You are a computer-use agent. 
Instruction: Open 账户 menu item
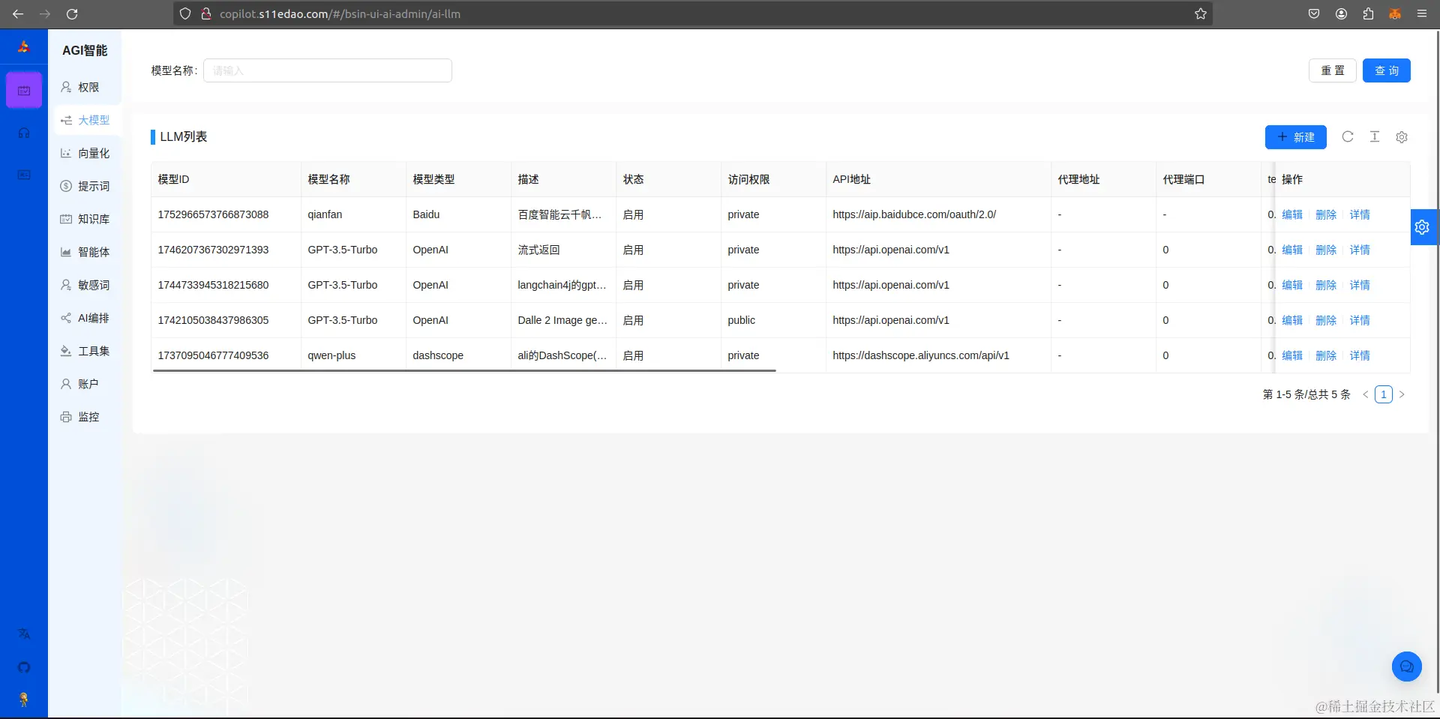click(88, 384)
